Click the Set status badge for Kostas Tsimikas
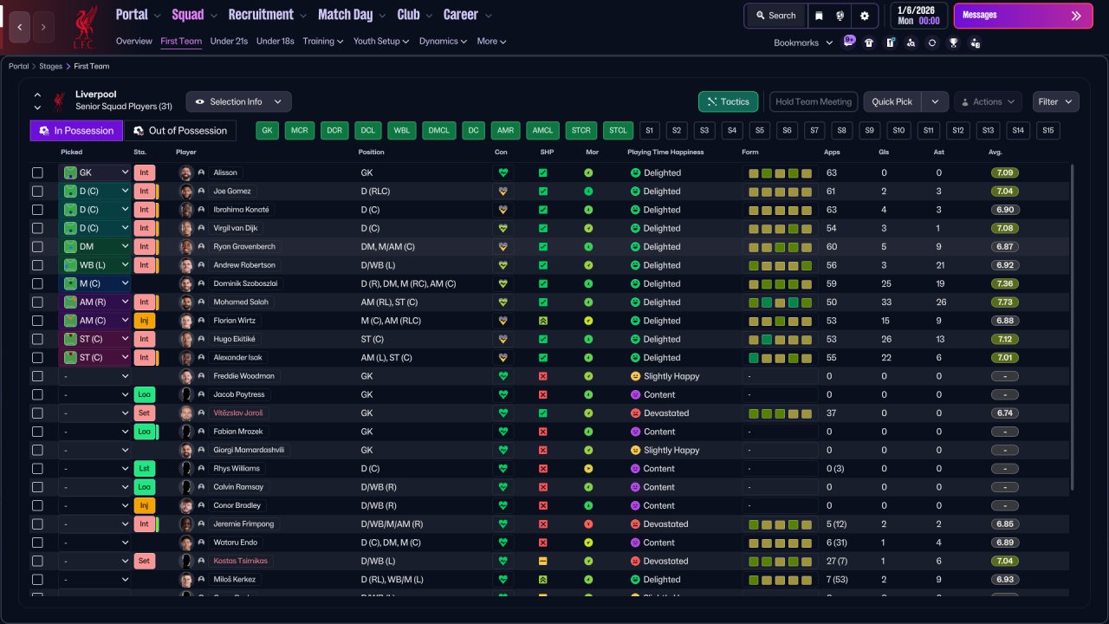The image size is (1109, 624). [x=144, y=562]
